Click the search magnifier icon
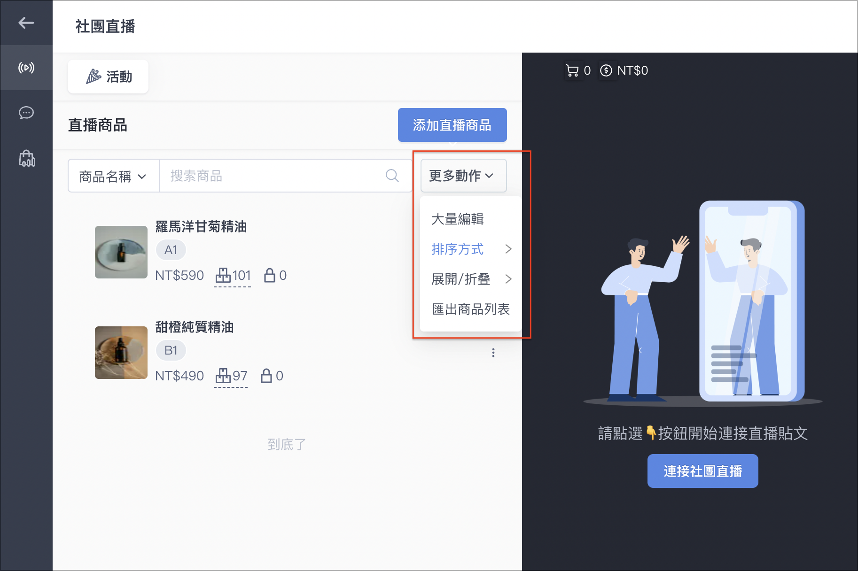858x571 pixels. (392, 176)
